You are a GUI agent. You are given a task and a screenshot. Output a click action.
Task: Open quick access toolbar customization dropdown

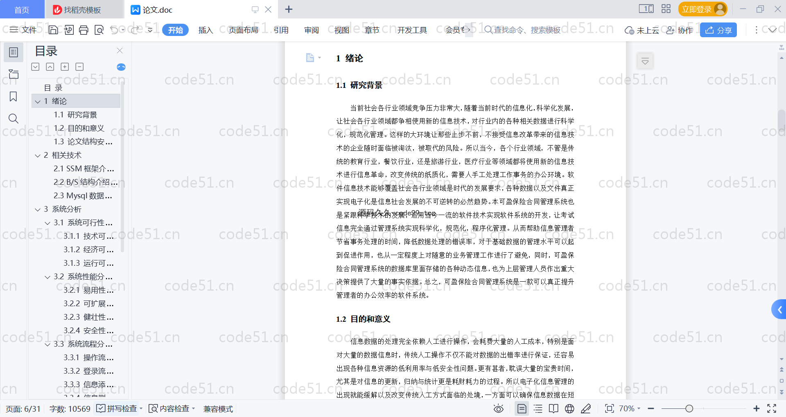150,30
